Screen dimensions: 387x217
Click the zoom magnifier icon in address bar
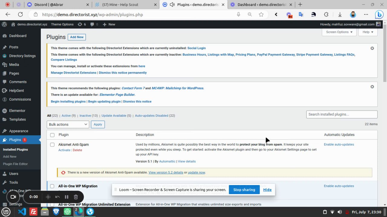250,14
